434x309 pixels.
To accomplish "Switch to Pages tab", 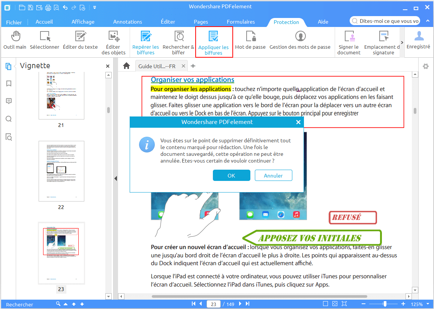I will pyautogui.click(x=201, y=22).
